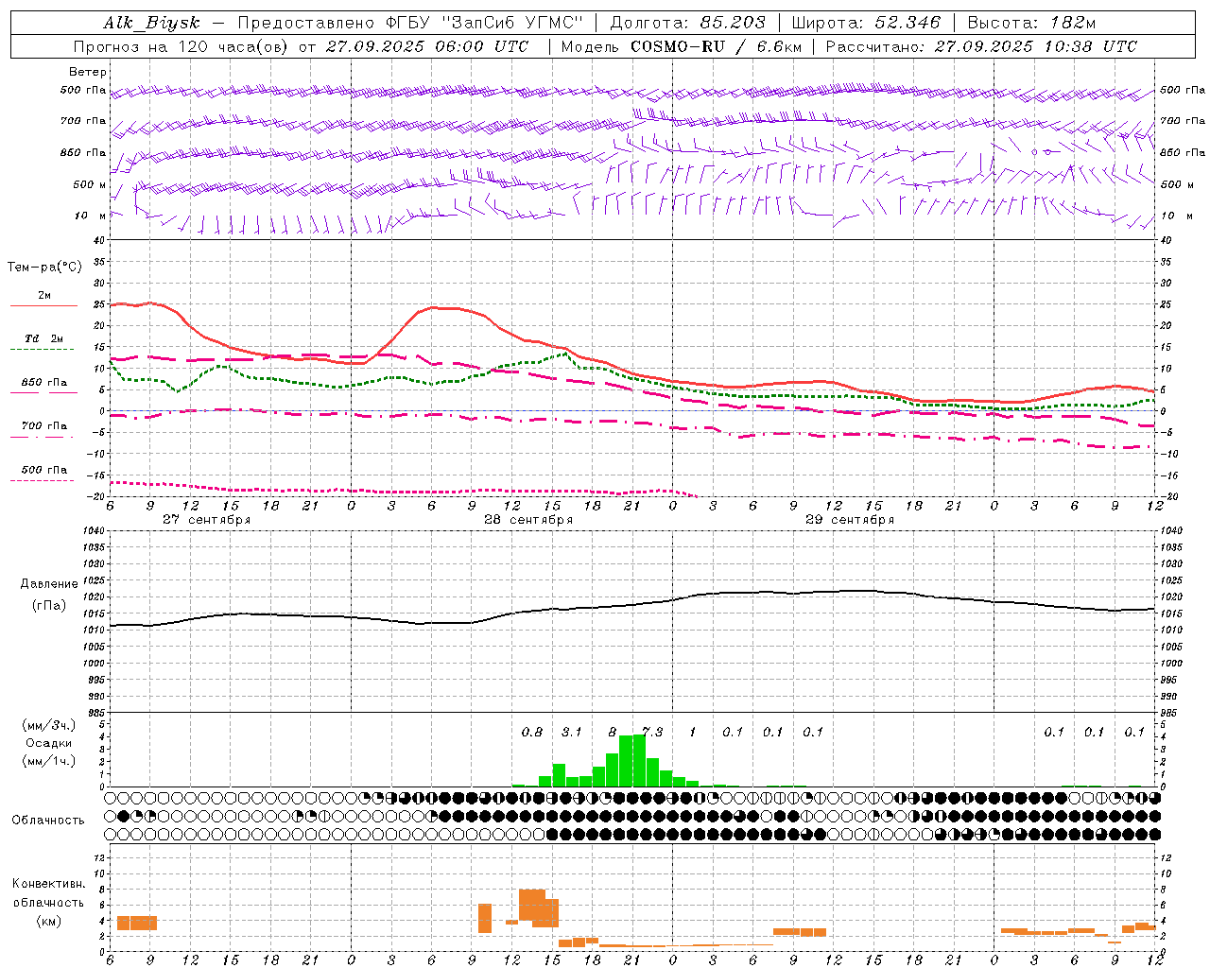Viewport: 1210px width, 968px height.
Task: Click the 'Конвективн.' convective cloud label
Action: tap(48, 884)
